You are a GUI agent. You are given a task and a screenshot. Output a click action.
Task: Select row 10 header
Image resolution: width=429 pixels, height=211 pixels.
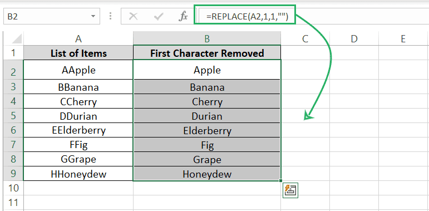click(x=13, y=188)
